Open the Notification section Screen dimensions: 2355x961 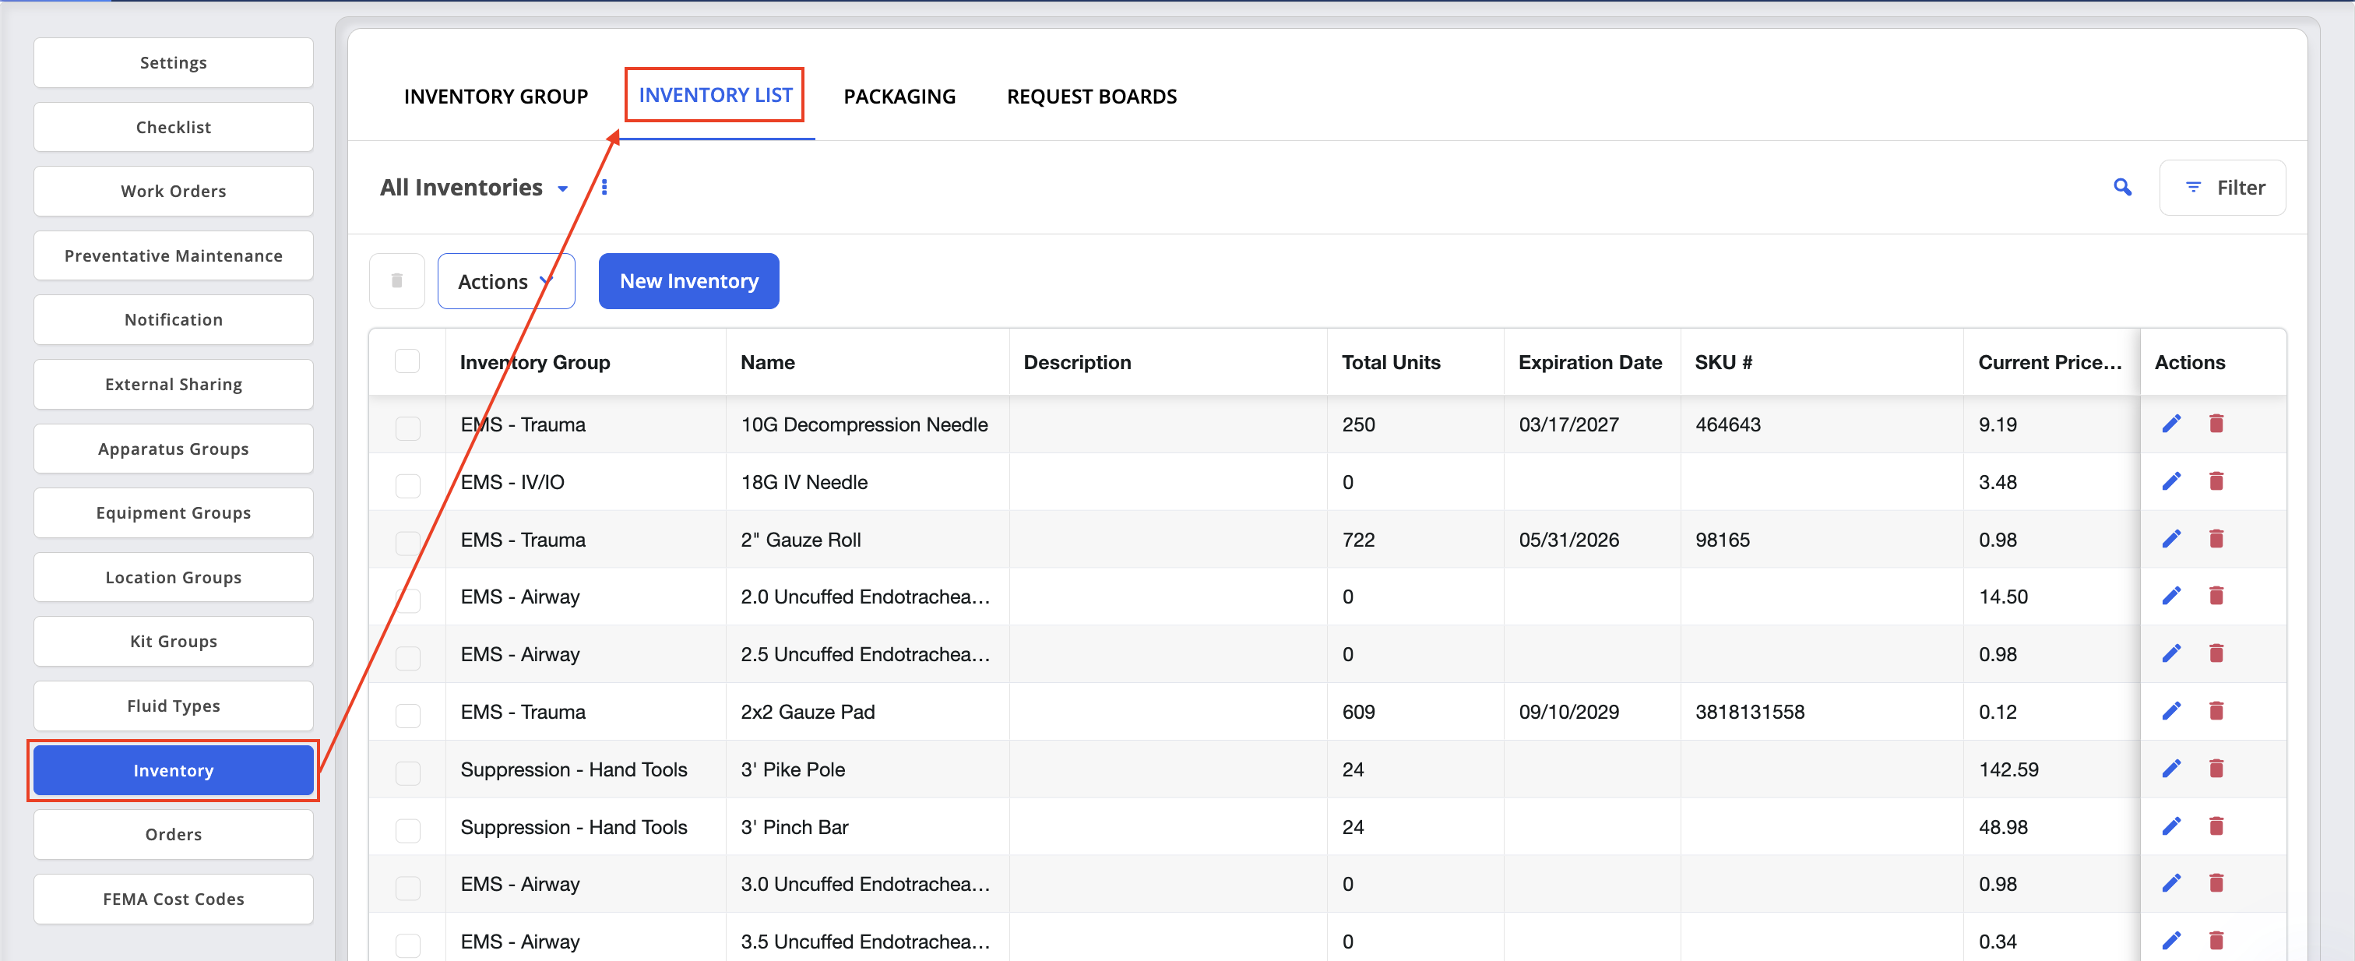pyautogui.click(x=174, y=319)
